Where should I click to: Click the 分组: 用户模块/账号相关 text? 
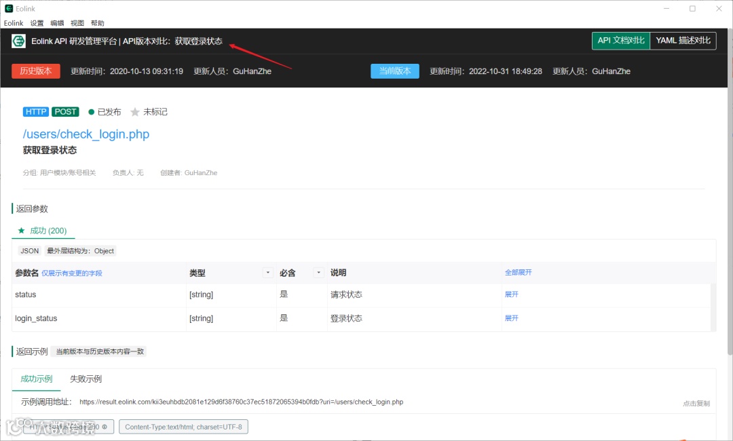59,173
